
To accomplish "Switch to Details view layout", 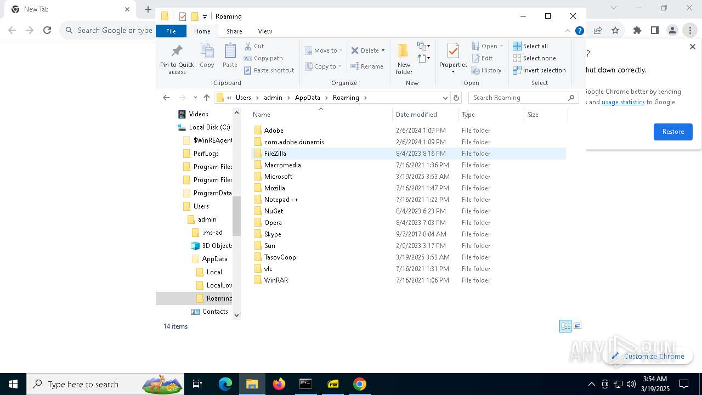I will coord(565,326).
